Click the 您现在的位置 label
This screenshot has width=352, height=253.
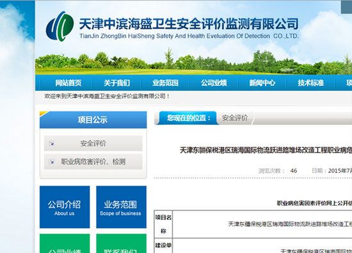pos(188,118)
